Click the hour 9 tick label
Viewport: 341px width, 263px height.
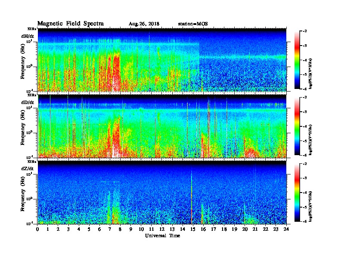click(x=131, y=229)
